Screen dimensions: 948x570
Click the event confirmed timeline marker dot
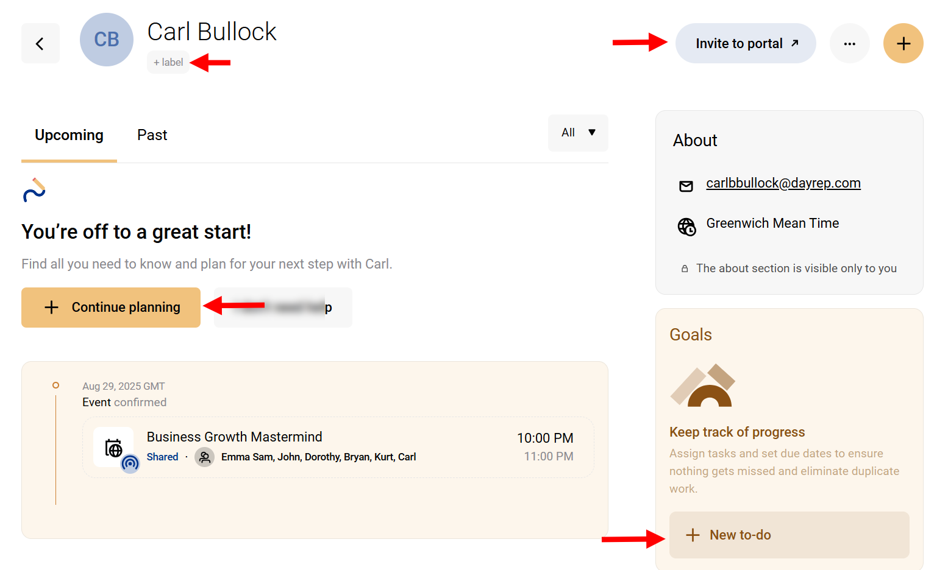(55, 385)
